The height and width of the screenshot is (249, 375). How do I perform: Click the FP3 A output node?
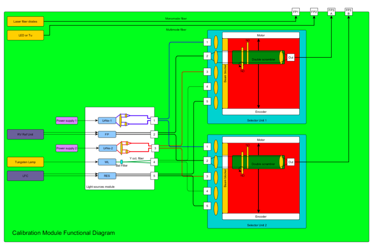point(331,12)
